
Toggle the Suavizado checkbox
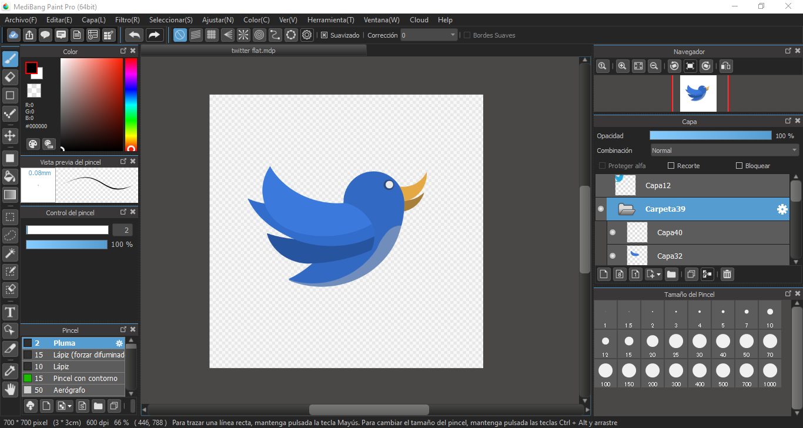click(324, 35)
